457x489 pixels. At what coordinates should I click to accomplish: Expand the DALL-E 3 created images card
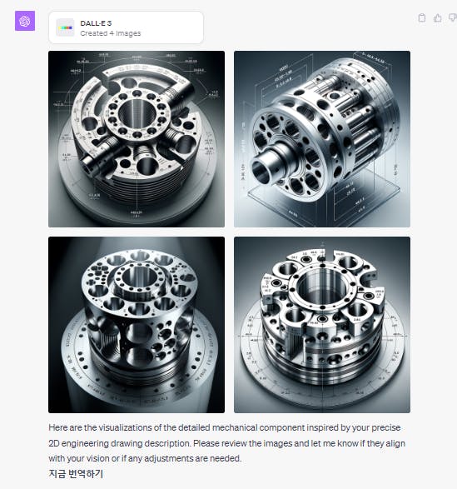pyautogui.click(x=127, y=27)
